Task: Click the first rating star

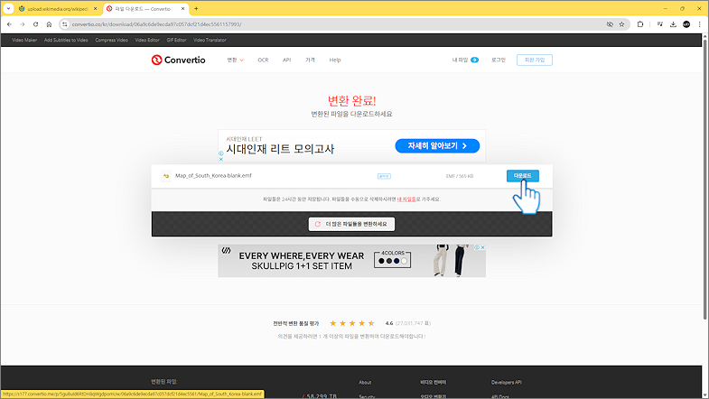Action: point(333,323)
